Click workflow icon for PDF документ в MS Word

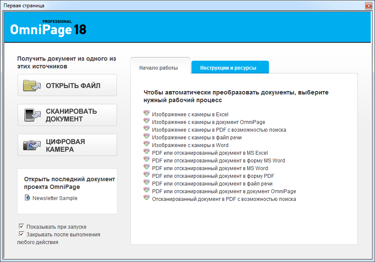click(x=147, y=167)
